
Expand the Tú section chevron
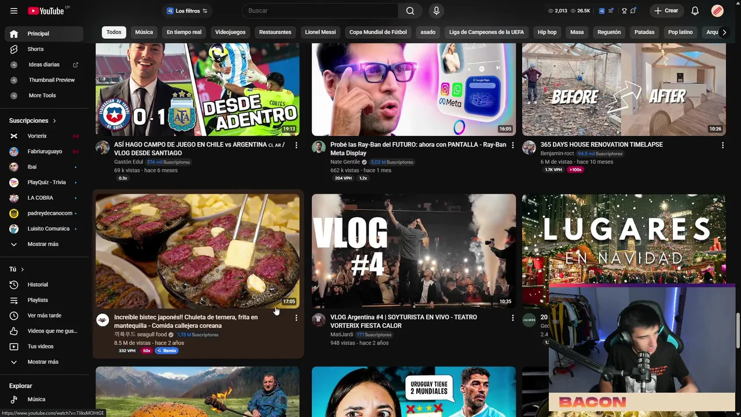(23, 269)
